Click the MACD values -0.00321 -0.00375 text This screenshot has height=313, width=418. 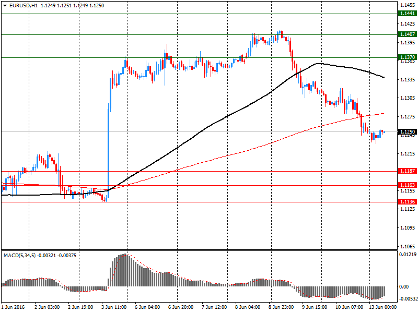click(57, 256)
